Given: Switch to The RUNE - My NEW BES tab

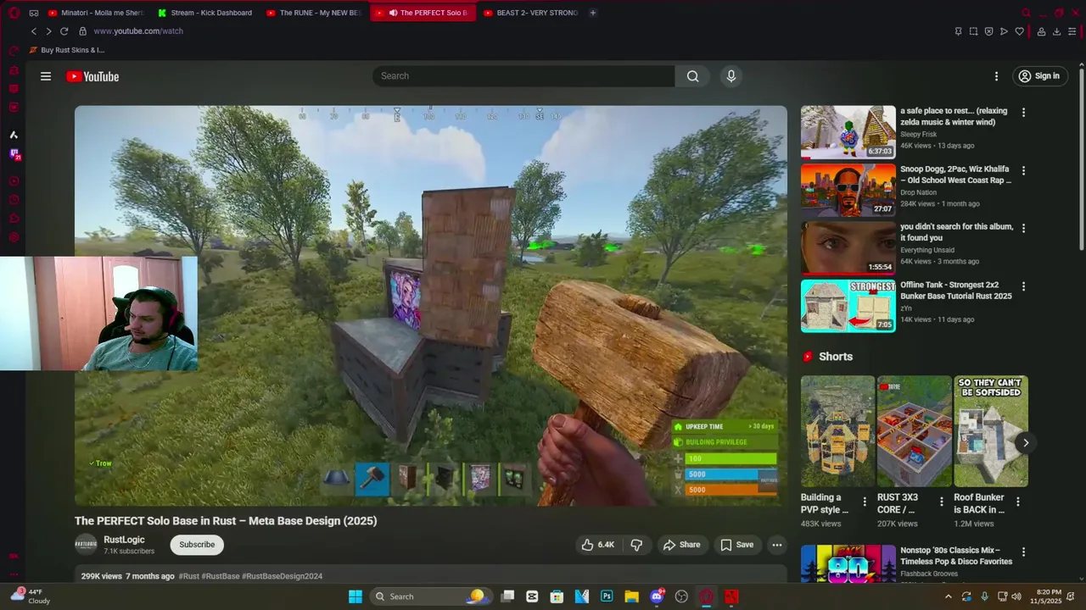Looking at the screenshot, I should point(314,13).
